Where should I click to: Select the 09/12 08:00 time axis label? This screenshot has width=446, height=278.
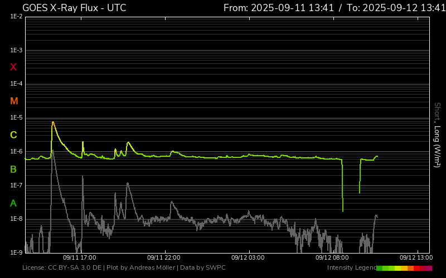(332, 258)
